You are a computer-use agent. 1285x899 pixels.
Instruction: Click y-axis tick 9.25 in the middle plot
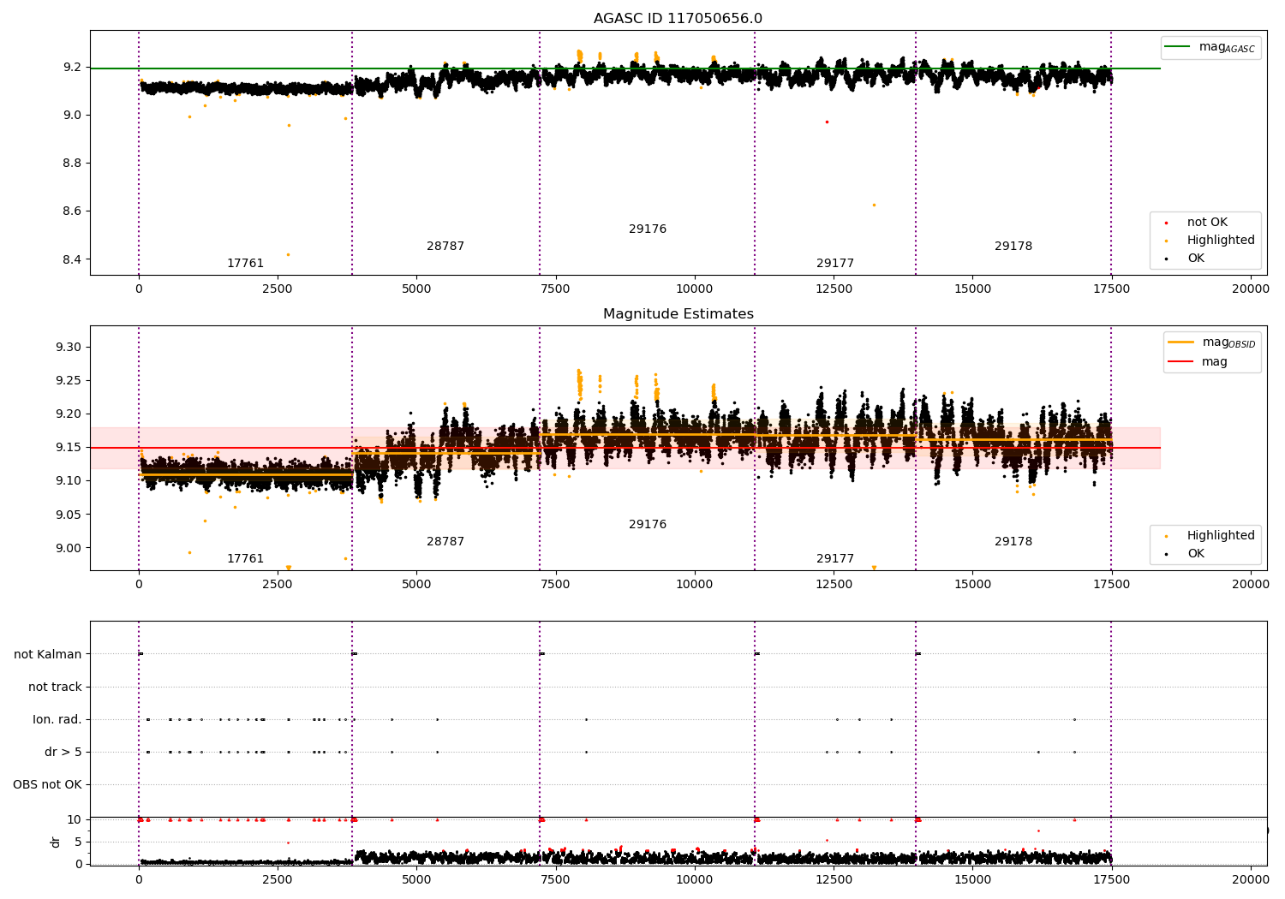(x=69, y=381)
